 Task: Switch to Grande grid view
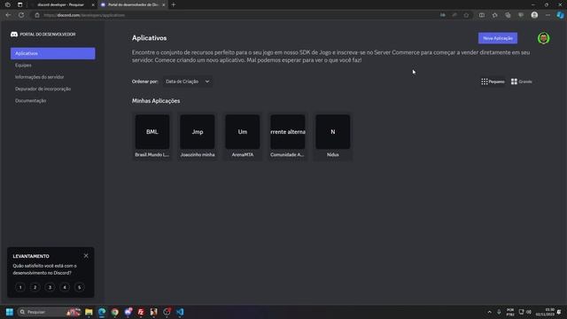[x=522, y=82]
